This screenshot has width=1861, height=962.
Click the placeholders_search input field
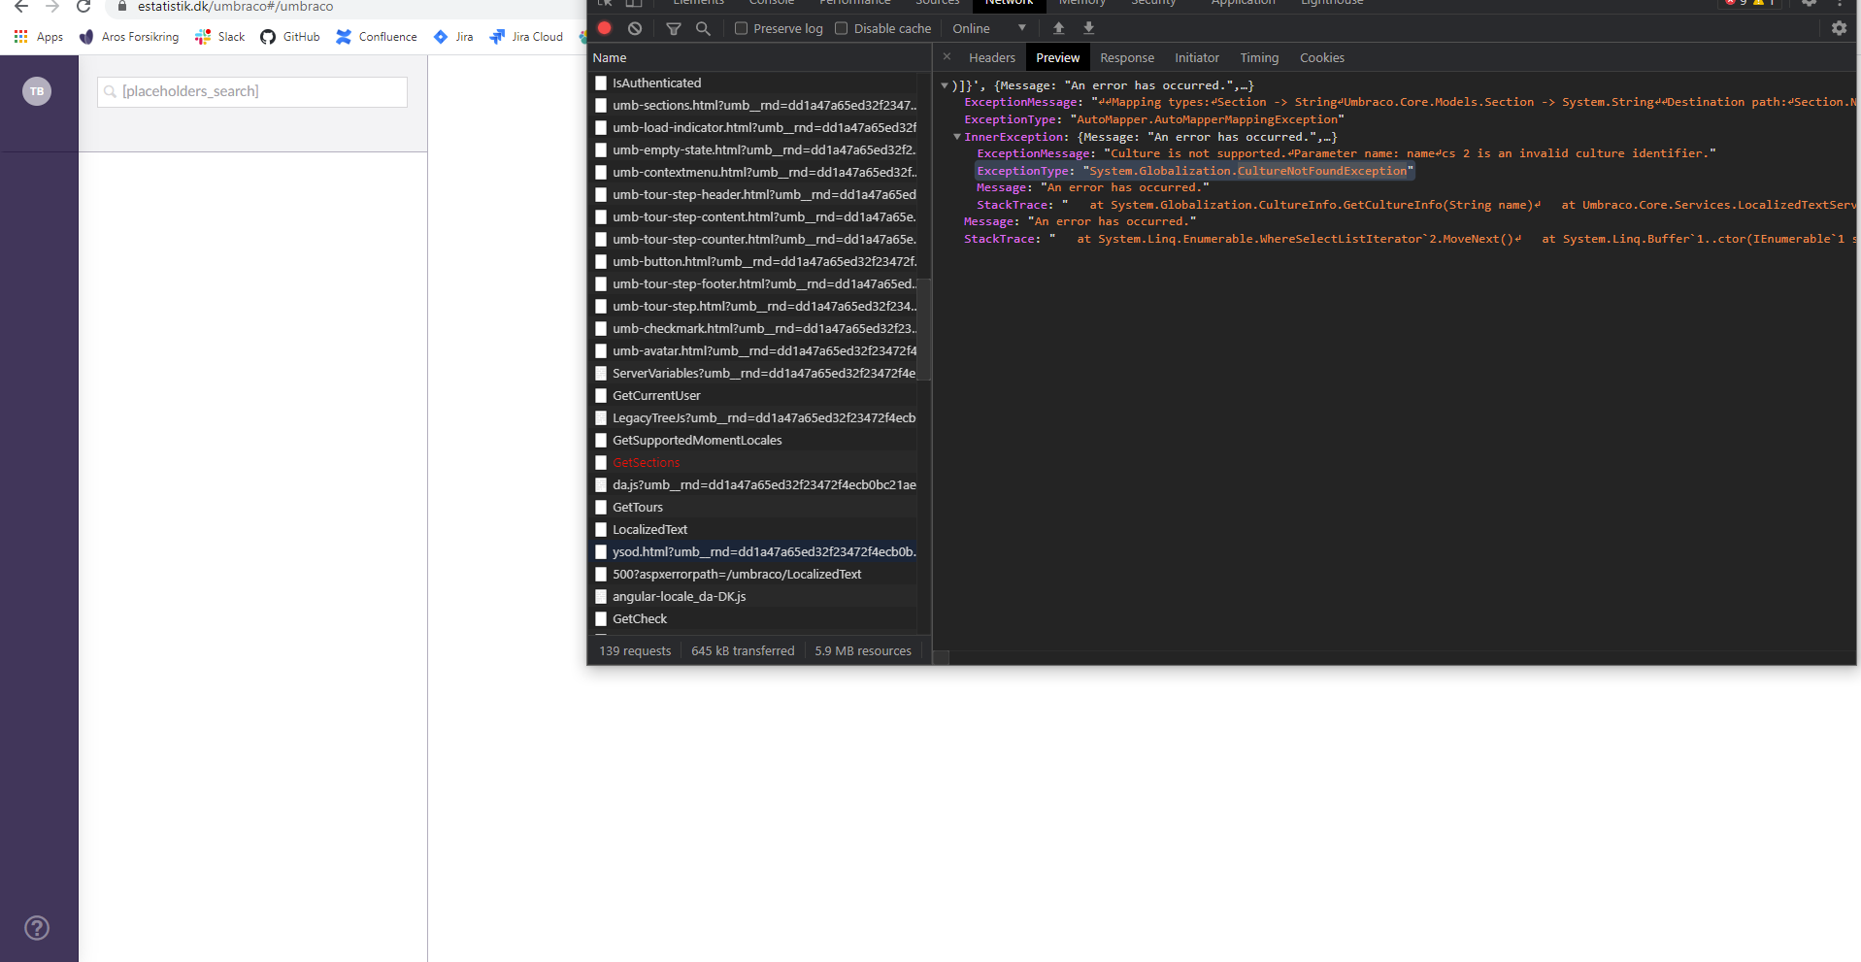pyautogui.click(x=252, y=91)
